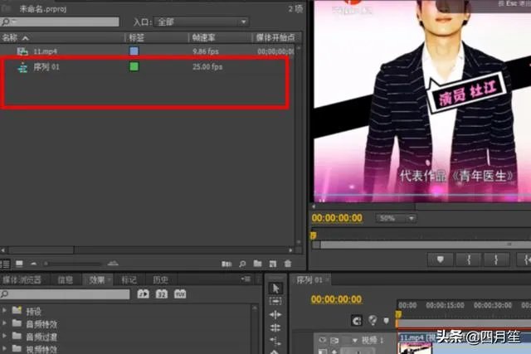Expand the 视频特效 folder
Image resolution: width=531 pixels, height=354 pixels.
pos(4,348)
